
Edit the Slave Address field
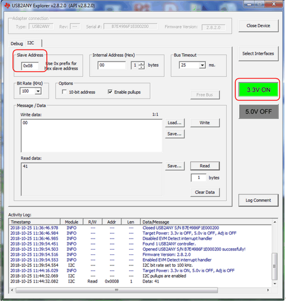point(29,65)
